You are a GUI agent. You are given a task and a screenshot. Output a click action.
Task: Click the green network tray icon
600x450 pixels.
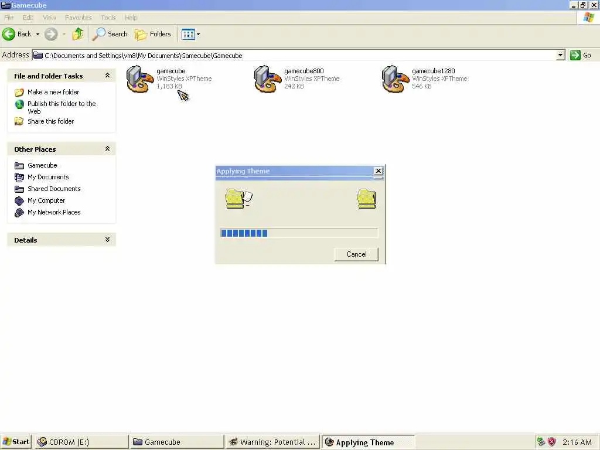(x=541, y=442)
